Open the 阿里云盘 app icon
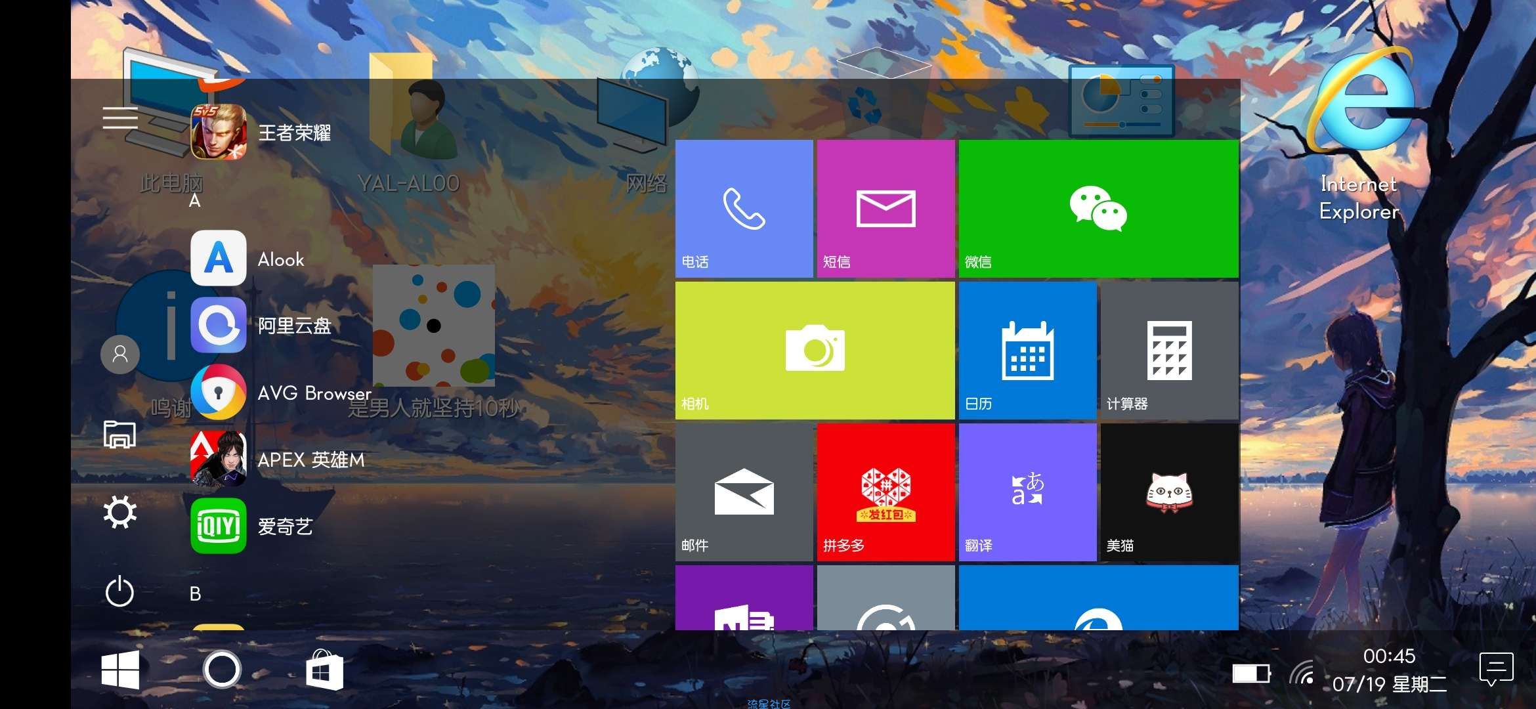 coord(219,325)
